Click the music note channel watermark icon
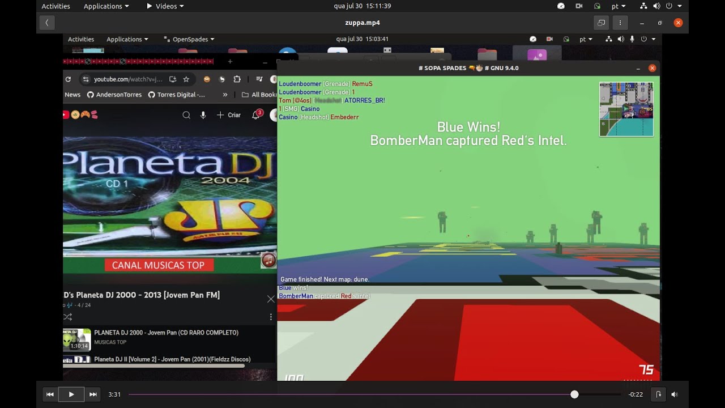 (268, 260)
